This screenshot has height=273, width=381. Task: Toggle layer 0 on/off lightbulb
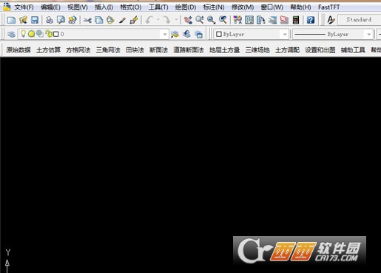(x=23, y=34)
